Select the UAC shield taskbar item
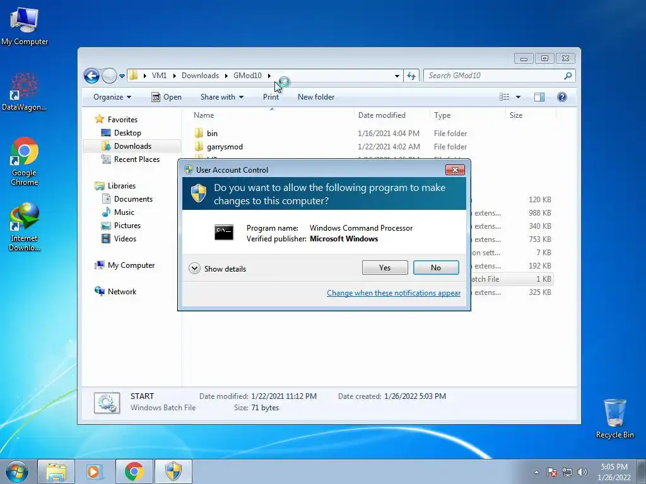Image resolution: width=646 pixels, height=484 pixels. (x=173, y=471)
